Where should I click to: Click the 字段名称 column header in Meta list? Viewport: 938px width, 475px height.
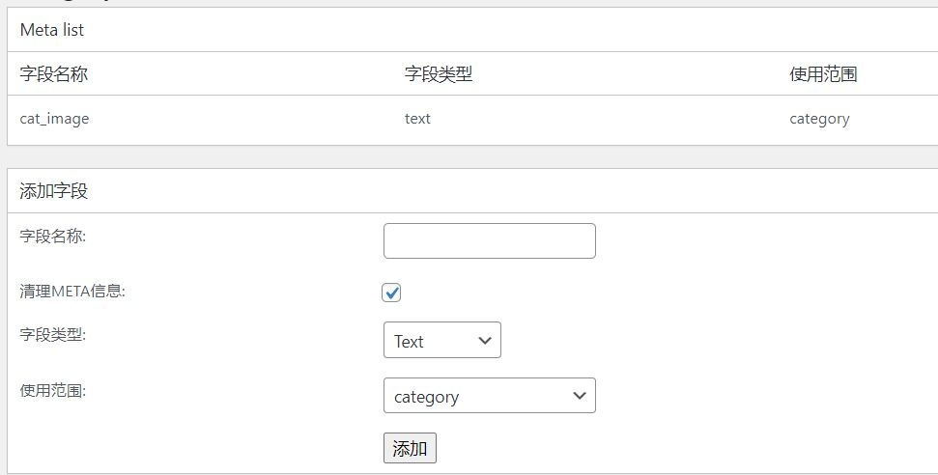(54, 74)
